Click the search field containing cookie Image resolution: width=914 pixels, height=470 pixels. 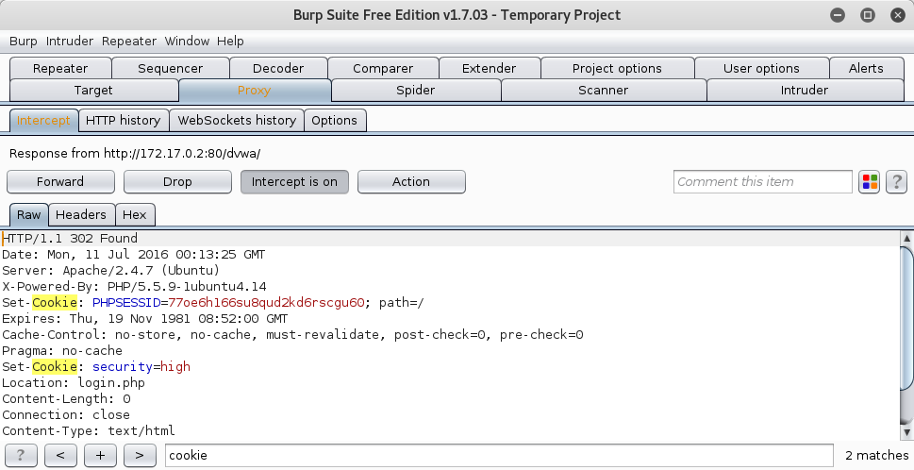(x=500, y=456)
